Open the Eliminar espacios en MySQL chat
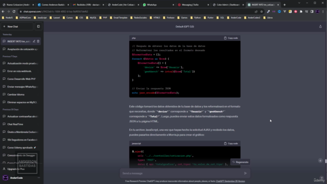The height and width of the screenshot is (184, 327). [x=20, y=102]
